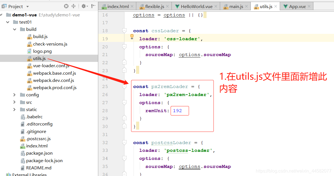This screenshot has width=334, height=176.
Task: Collapse the build folder
Action: 14,29
